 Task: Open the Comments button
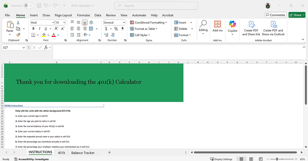click(x=275, y=15)
